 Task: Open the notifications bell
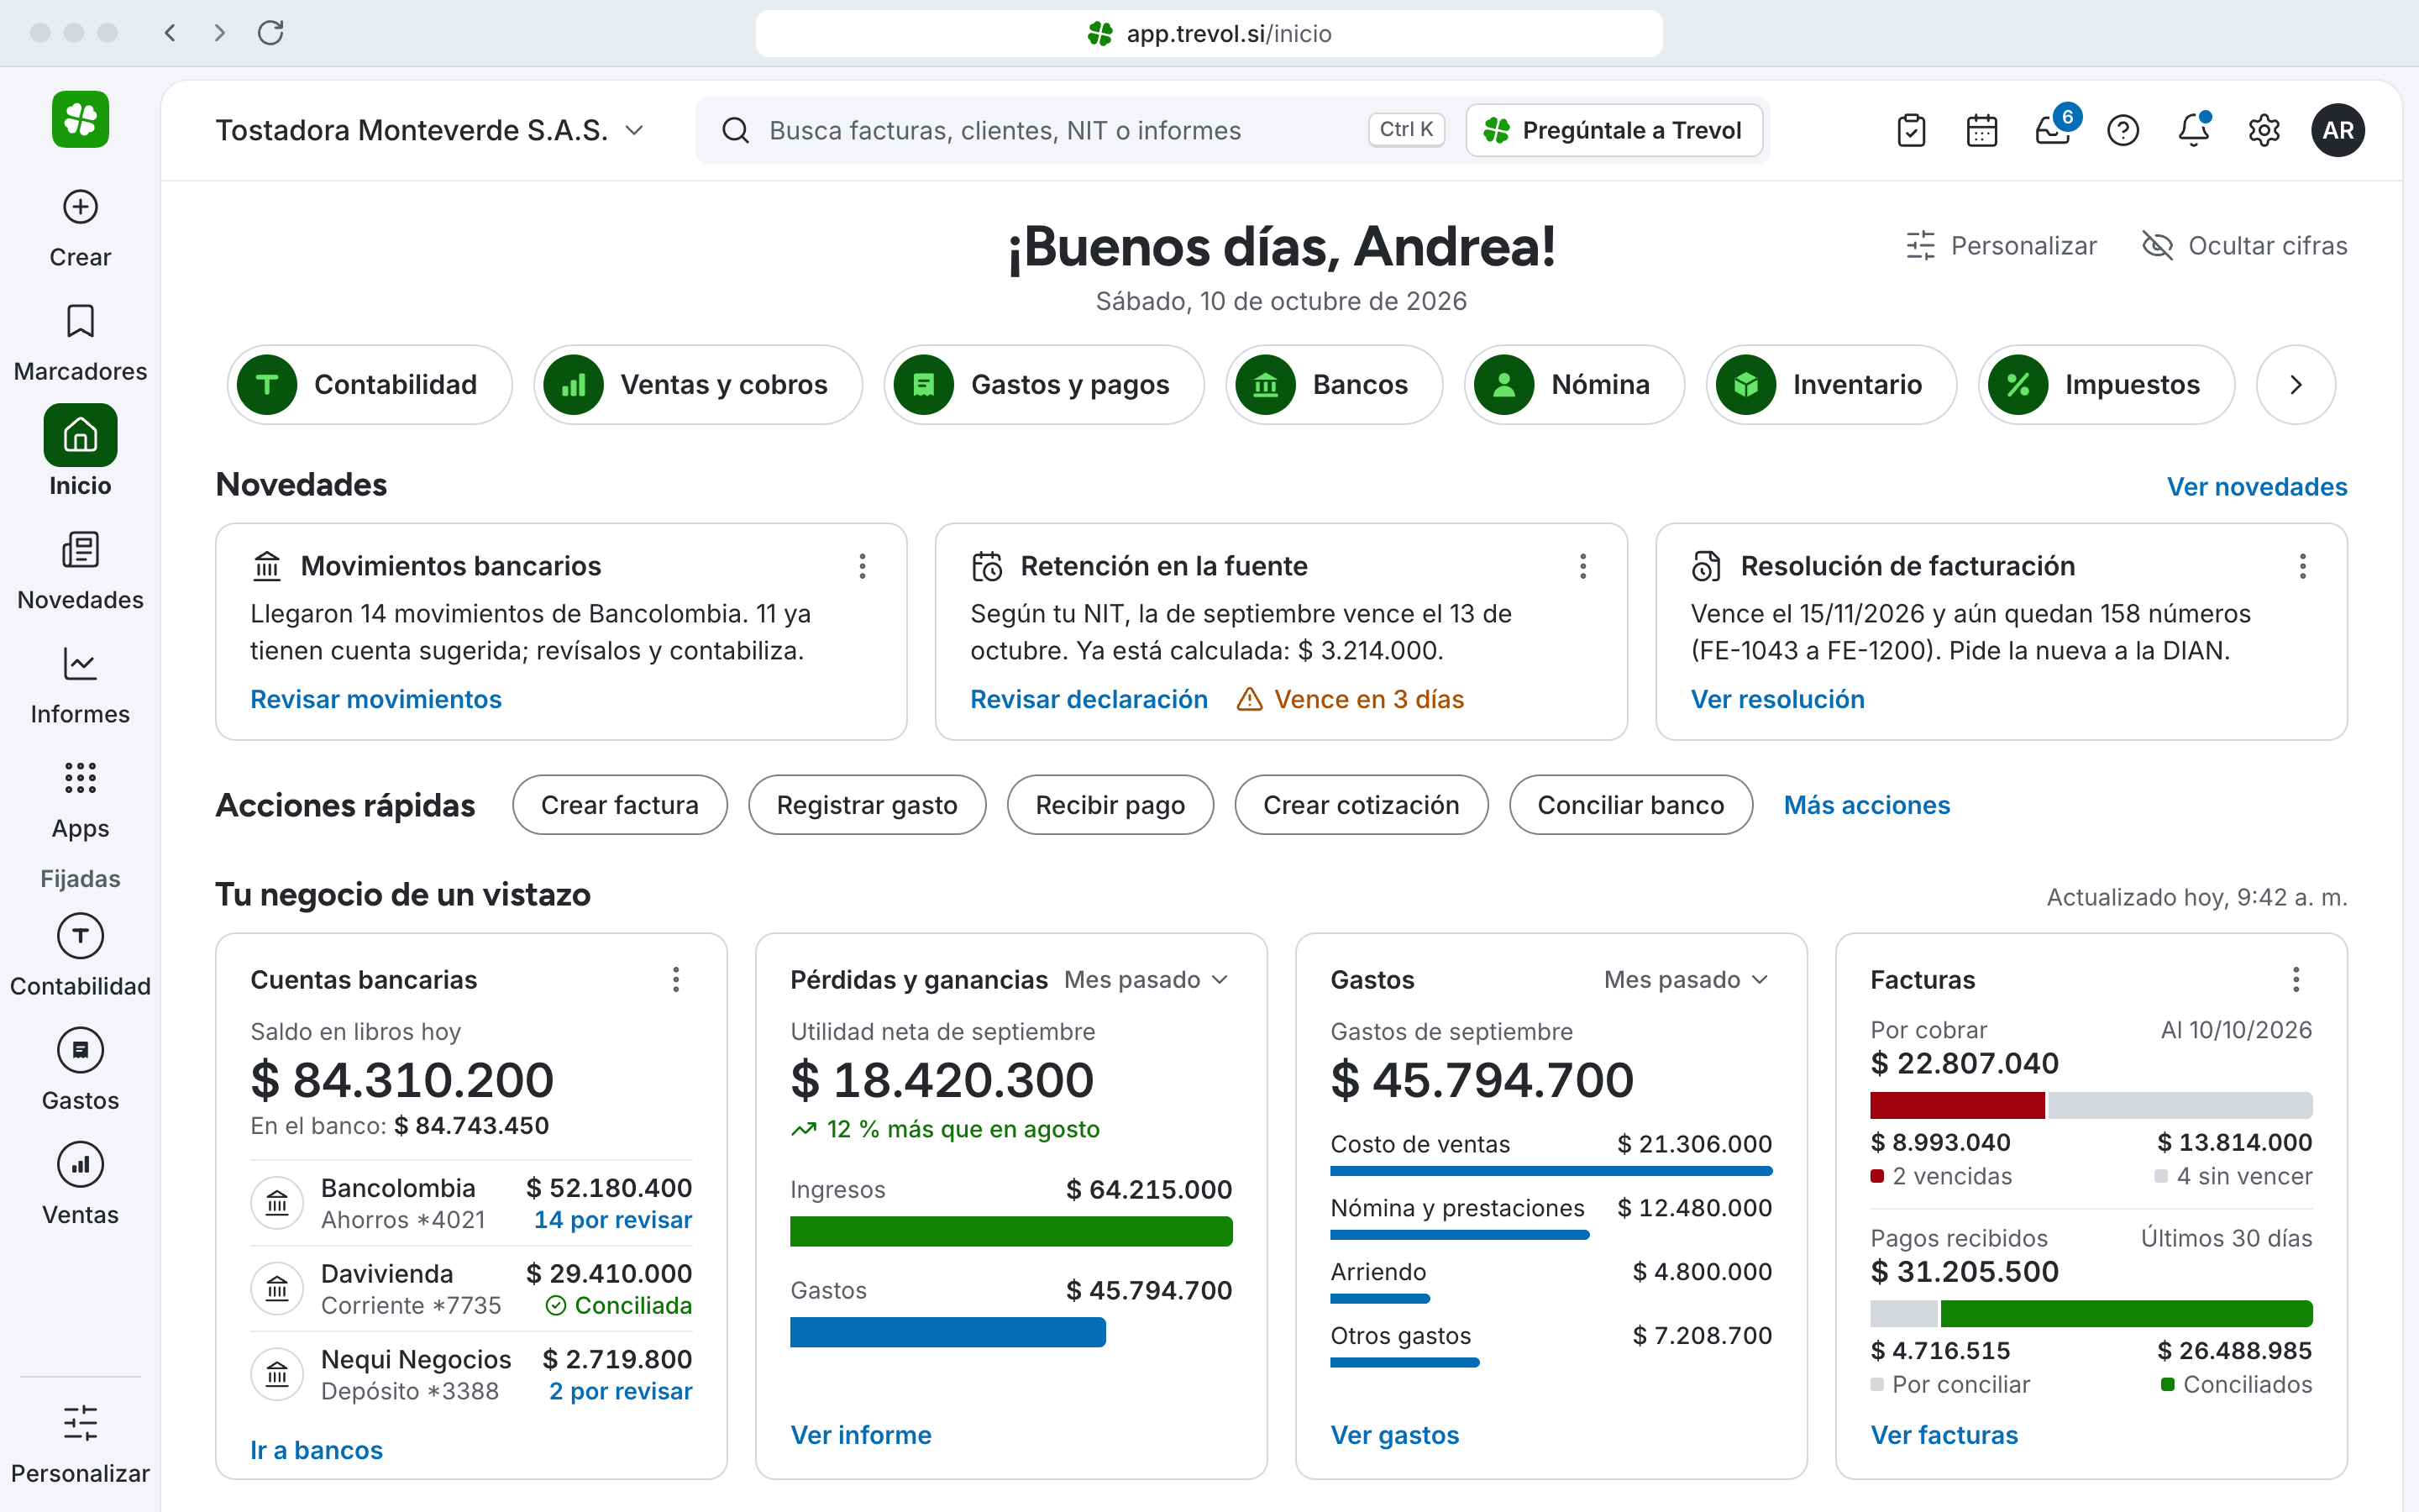[2193, 130]
